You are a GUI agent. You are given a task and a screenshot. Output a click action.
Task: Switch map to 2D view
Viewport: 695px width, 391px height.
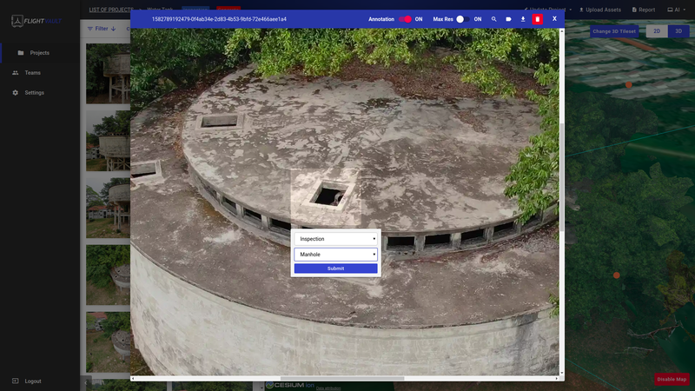[x=657, y=31]
